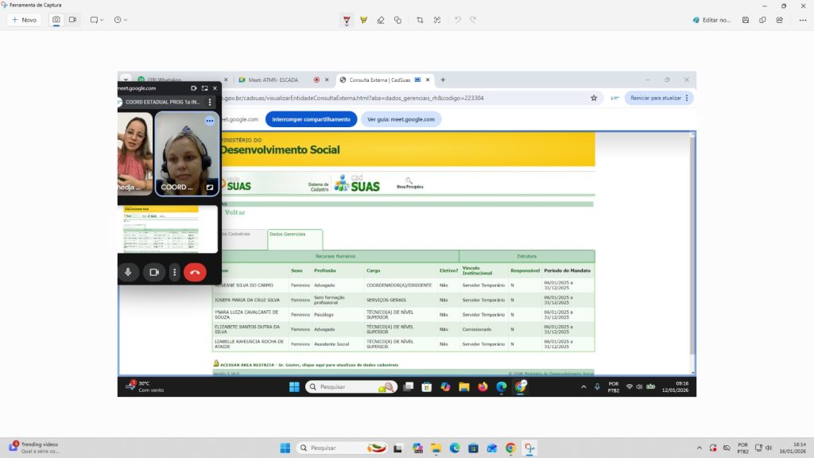Save the capture with the floppy disk icon
This screenshot has width=814, height=458.
[x=746, y=20]
